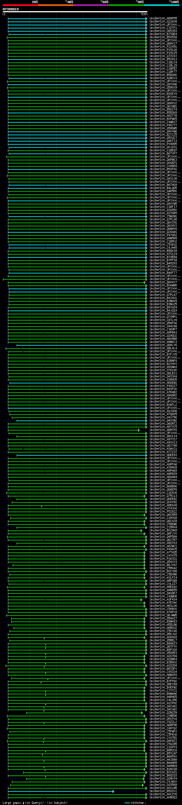Click the green alignment bar for UniRef100_Q8MTM3
182x805 pixels.
tap(74, 430)
